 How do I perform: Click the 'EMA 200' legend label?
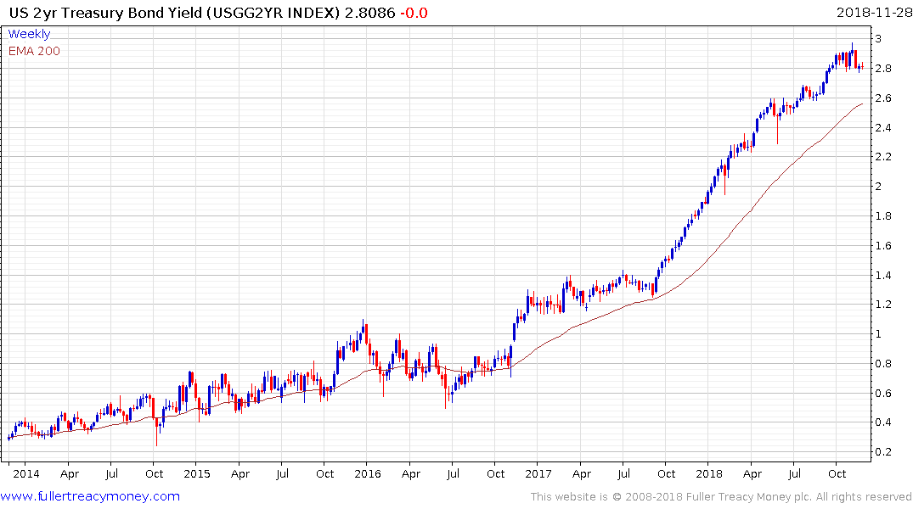point(34,51)
